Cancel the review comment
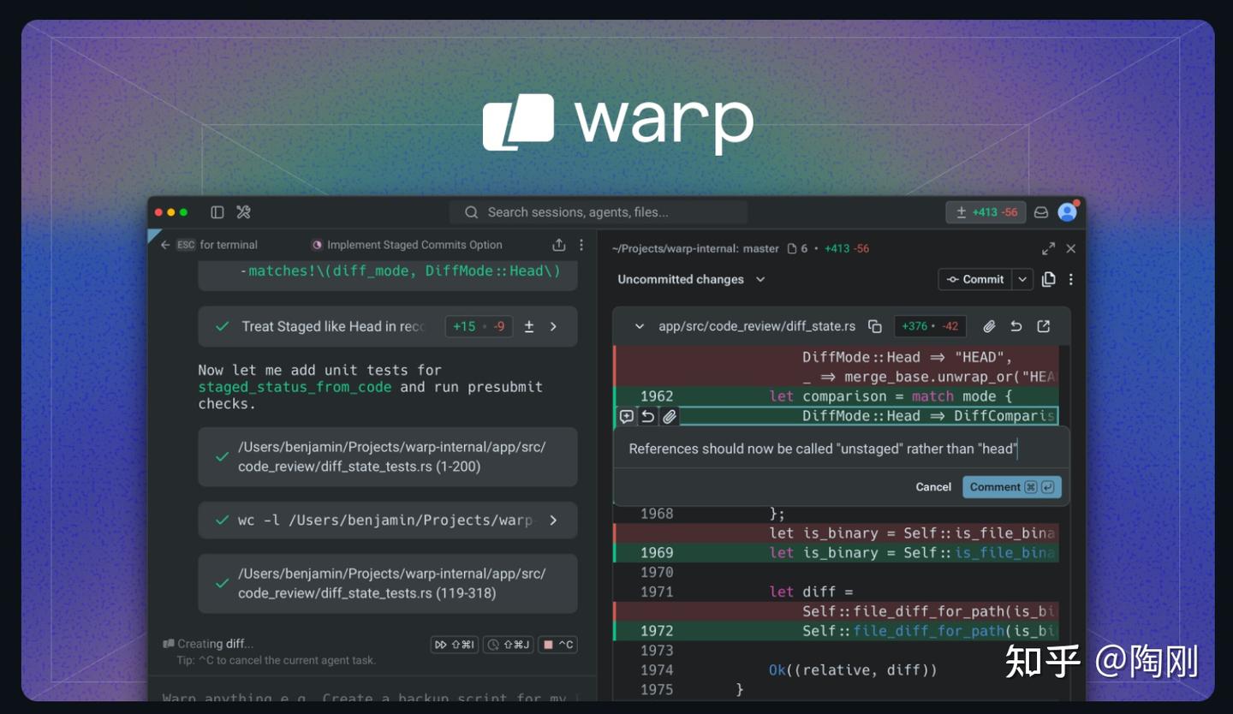 933,487
